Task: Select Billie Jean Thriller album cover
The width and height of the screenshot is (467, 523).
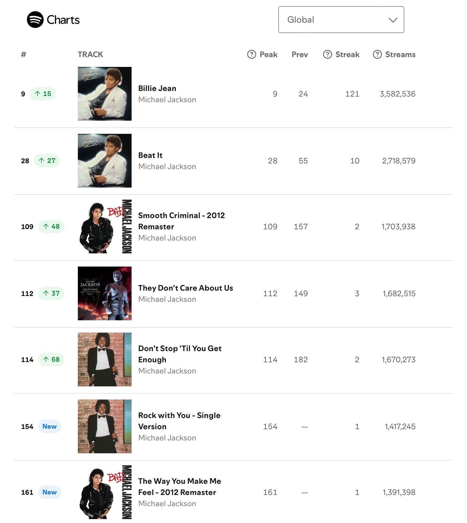Action: pyautogui.click(x=105, y=94)
